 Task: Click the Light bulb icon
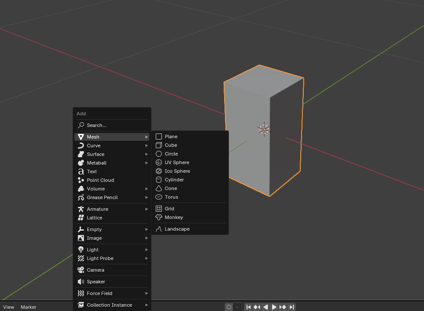(x=81, y=250)
